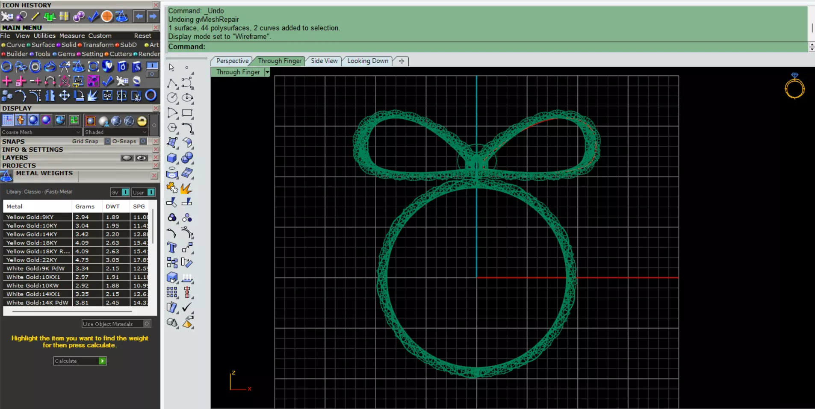Screen dimensions: 815x409
Task: Click the Calculate button
Action: point(80,361)
